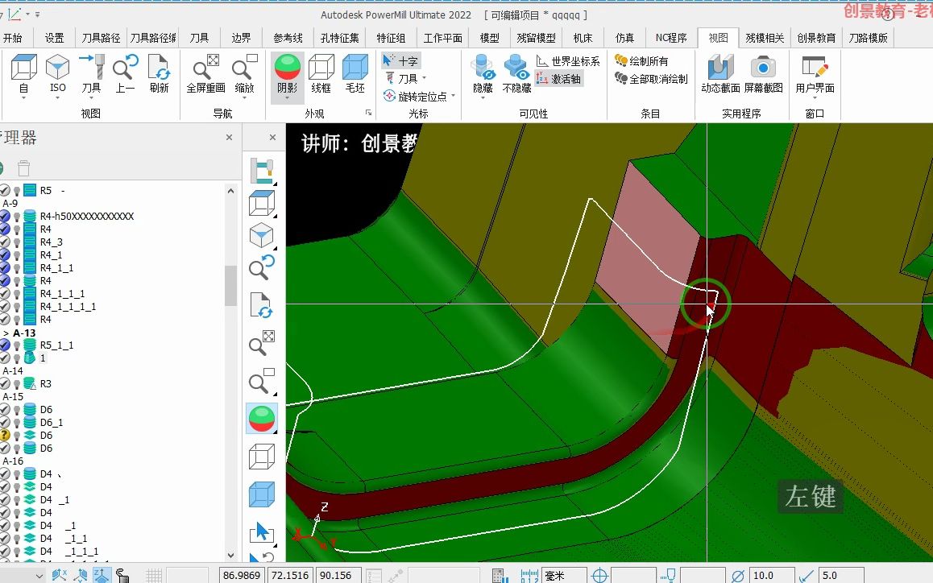Screen dimensions: 933x583
Task: Switch to 线框 wireframe display in the ribbon
Action: [321, 73]
